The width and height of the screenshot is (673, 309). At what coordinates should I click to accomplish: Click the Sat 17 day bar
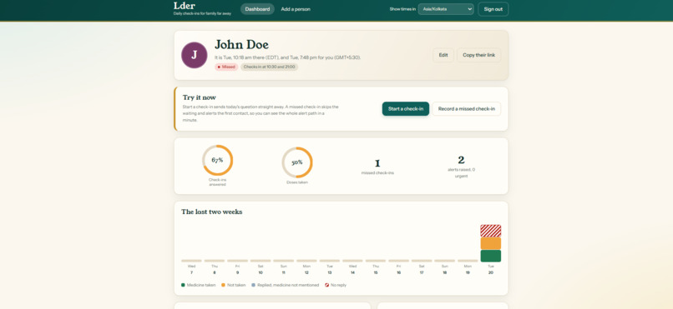coord(422,261)
